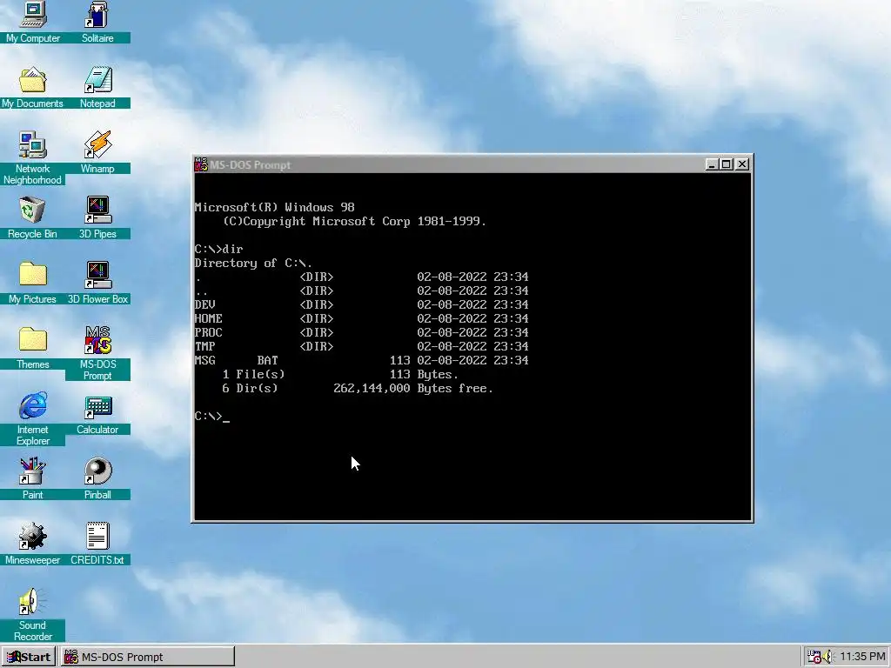Minimize the MS-DOS Prompt window
Viewport: 891px width, 668px height.
coord(712,164)
